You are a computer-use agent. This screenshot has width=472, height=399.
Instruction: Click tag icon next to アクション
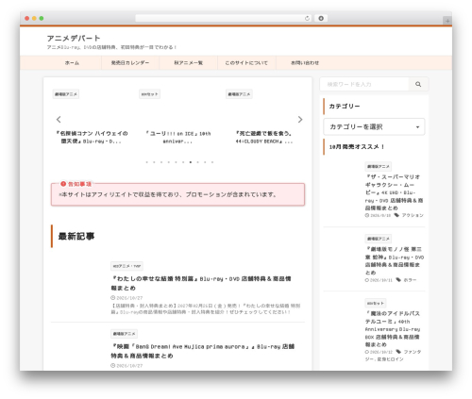(x=396, y=215)
